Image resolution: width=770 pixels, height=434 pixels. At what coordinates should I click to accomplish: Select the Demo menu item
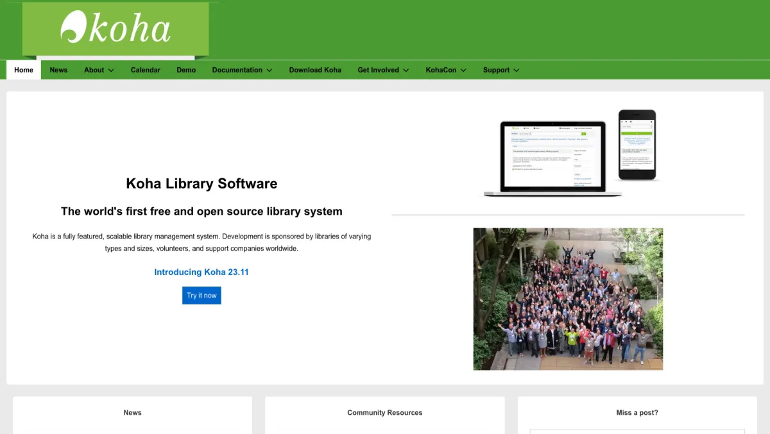click(x=186, y=70)
